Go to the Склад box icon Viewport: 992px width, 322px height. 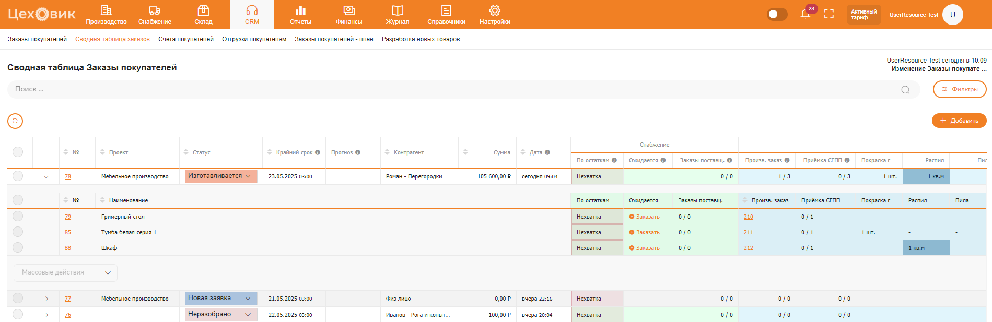(203, 10)
